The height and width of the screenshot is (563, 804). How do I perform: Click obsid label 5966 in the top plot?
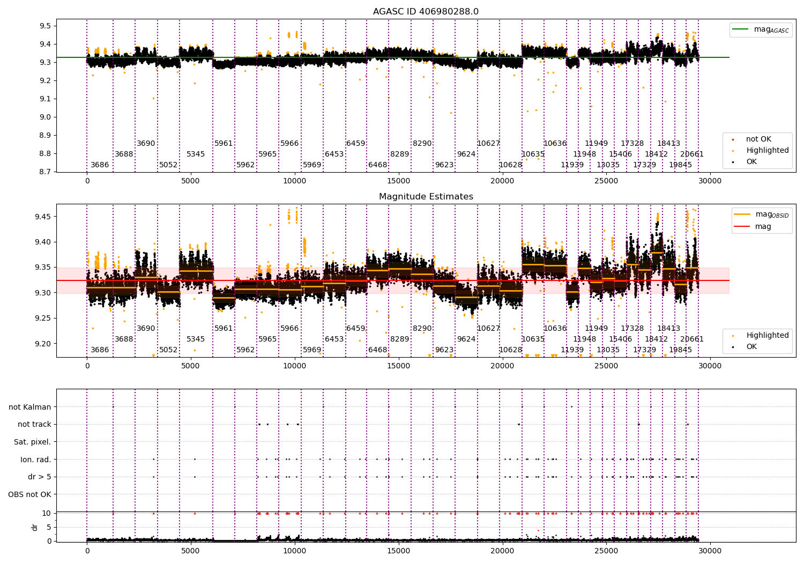click(x=289, y=144)
